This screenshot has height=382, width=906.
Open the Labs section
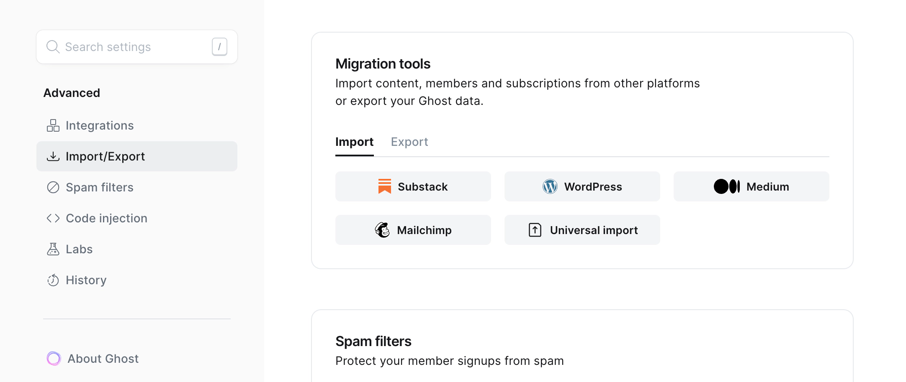[x=137, y=249]
